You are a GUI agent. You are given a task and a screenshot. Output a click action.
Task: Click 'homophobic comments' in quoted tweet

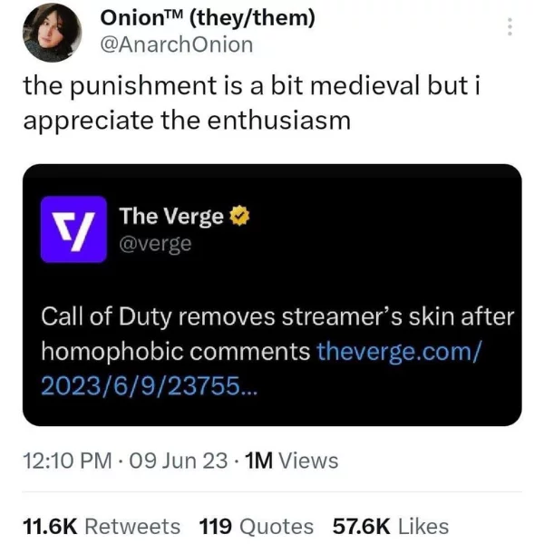[176, 350]
